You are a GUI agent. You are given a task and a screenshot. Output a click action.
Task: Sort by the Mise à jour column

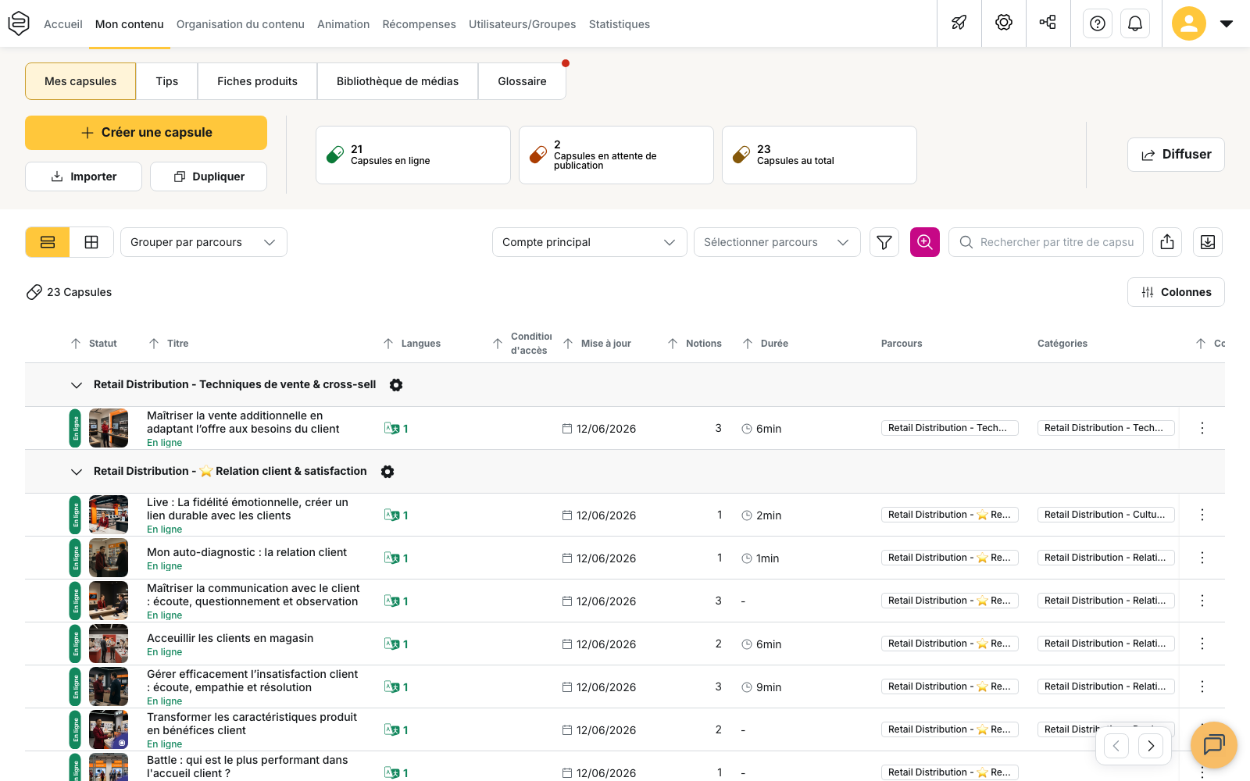point(597,344)
